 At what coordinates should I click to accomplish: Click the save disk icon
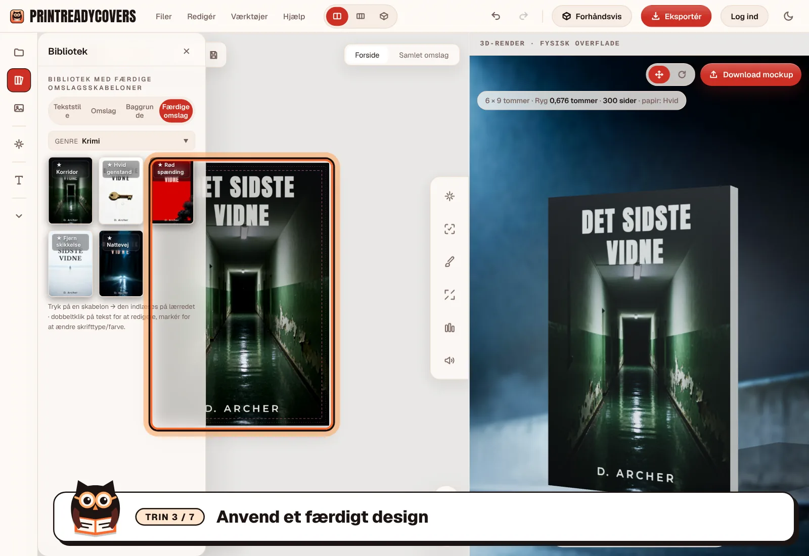(x=214, y=55)
